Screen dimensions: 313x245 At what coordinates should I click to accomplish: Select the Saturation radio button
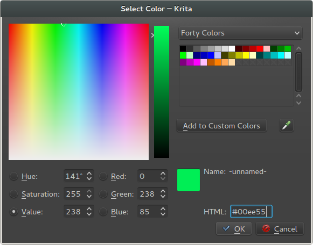coord(14,194)
